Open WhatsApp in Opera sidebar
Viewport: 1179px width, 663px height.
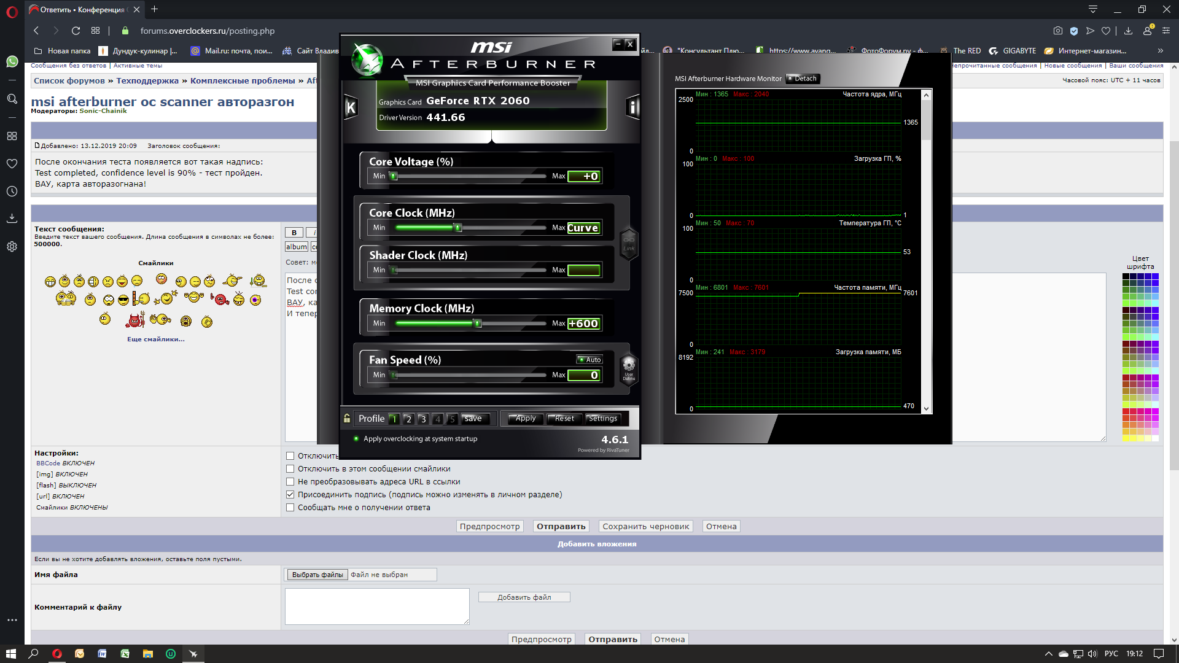click(12, 61)
